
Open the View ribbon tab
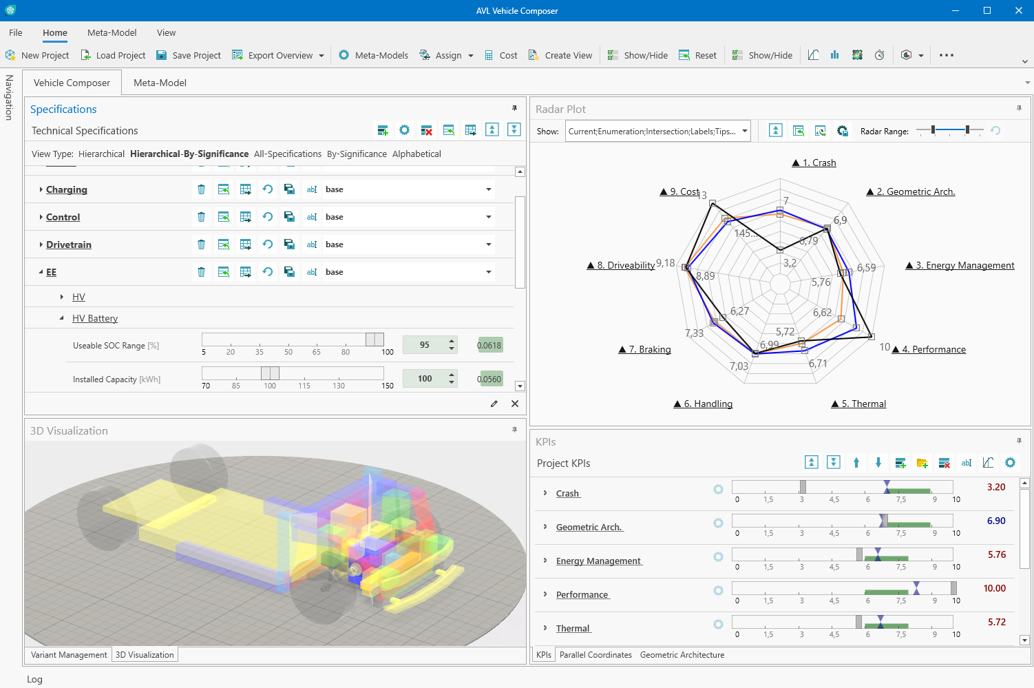166,32
